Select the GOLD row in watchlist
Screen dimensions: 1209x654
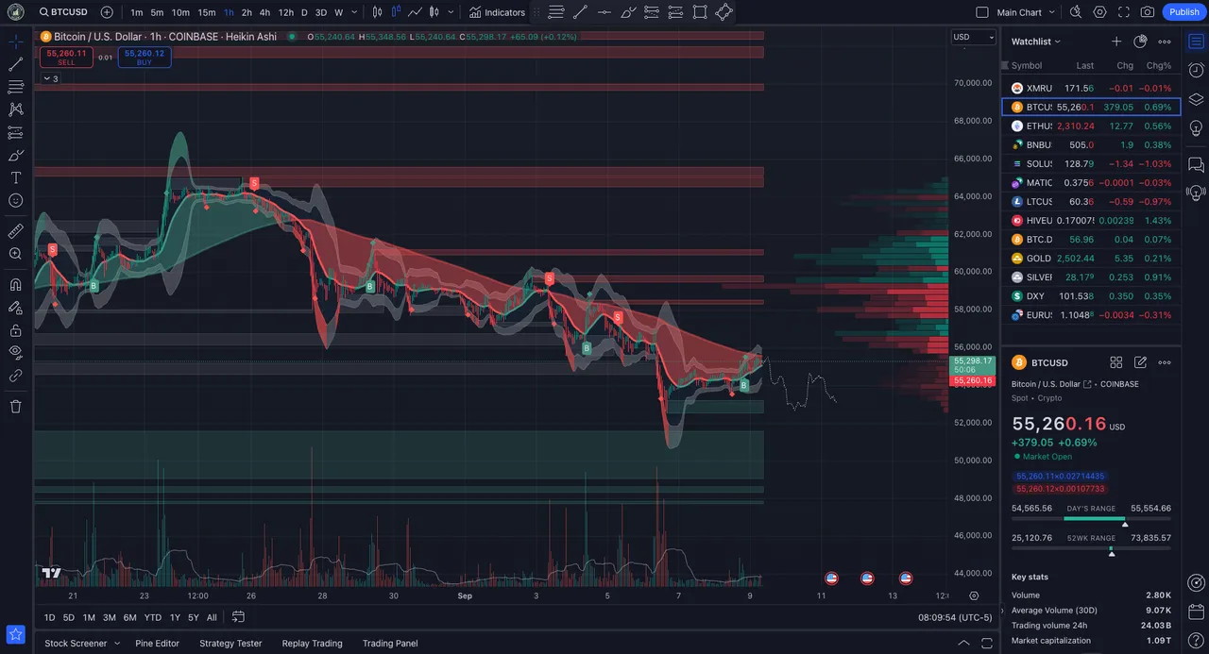tap(1091, 258)
